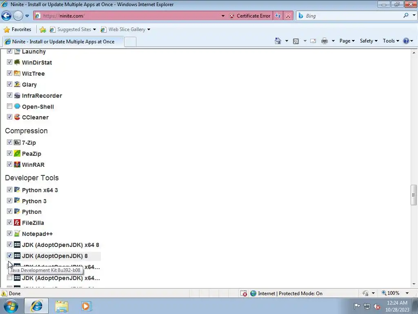Image resolution: width=418 pixels, height=314 pixels.
Task: Click the ninite.com address bar field
Action: pos(131,16)
